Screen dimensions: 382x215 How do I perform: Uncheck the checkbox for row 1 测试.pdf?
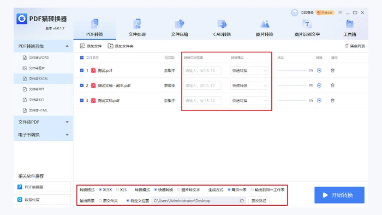tap(82, 70)
